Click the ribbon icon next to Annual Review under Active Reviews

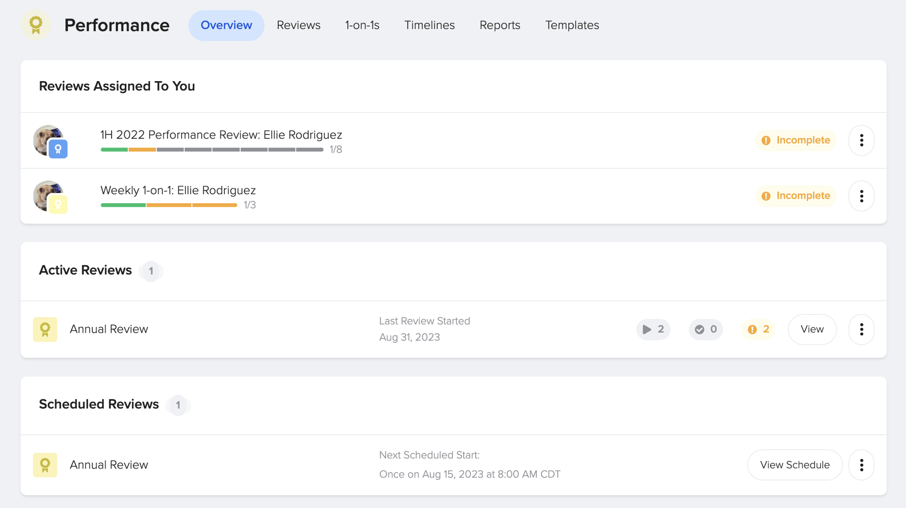[x=45, y=329]
